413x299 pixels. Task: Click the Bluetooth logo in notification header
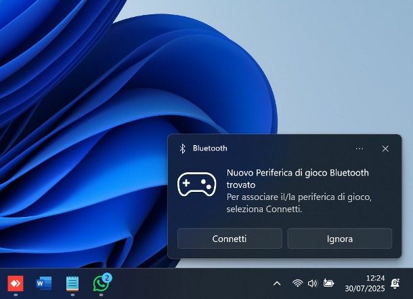(182, 148)
